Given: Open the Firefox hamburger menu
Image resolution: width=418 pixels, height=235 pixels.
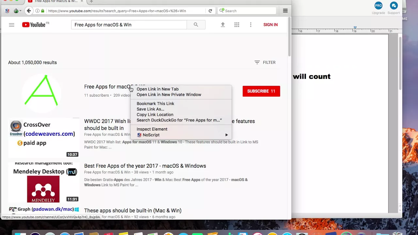Looking at the screenshot, I should (x=285, y=11).
